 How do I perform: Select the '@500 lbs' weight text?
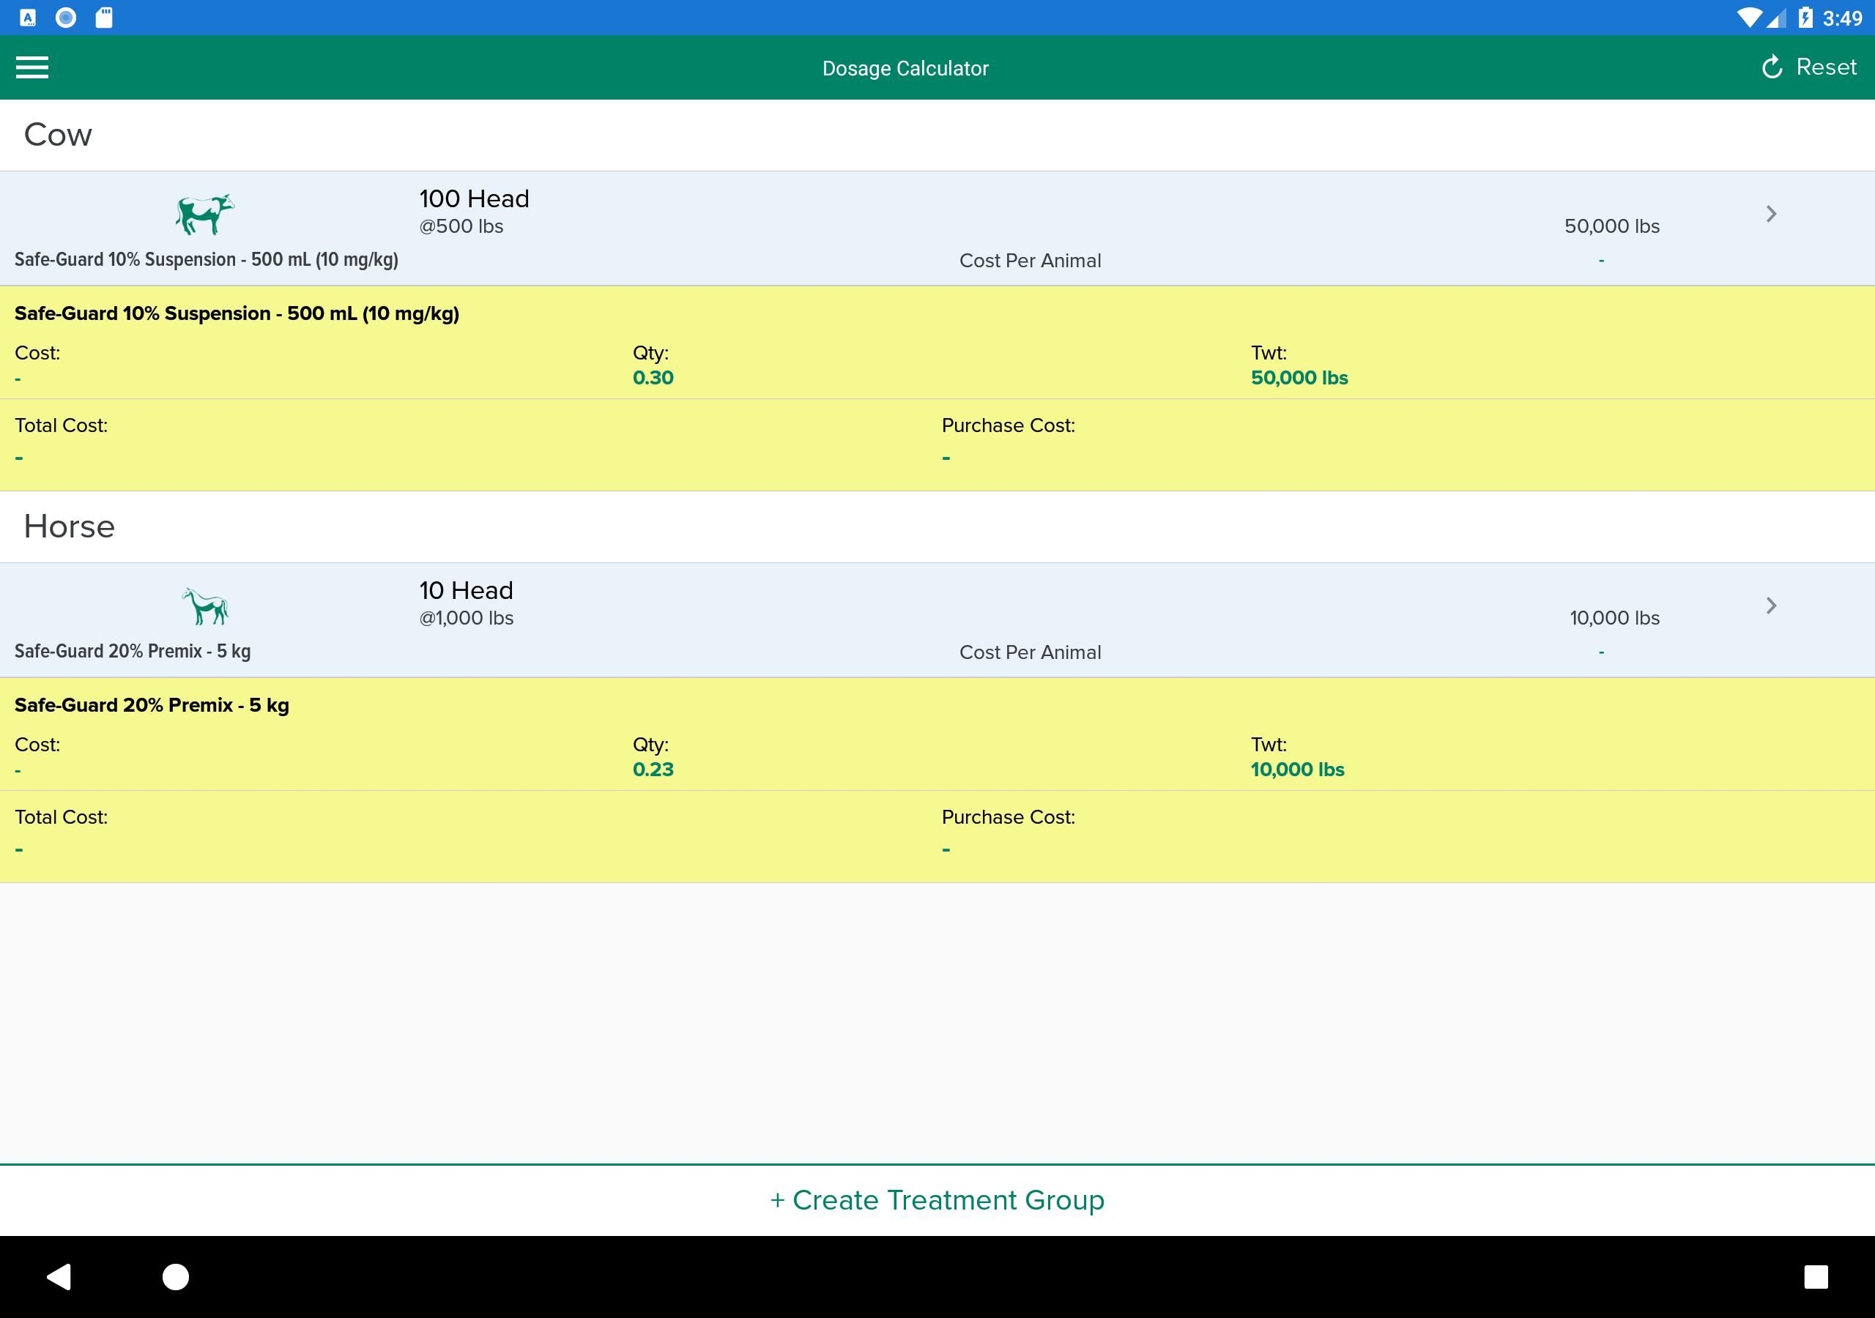point(461,226)
